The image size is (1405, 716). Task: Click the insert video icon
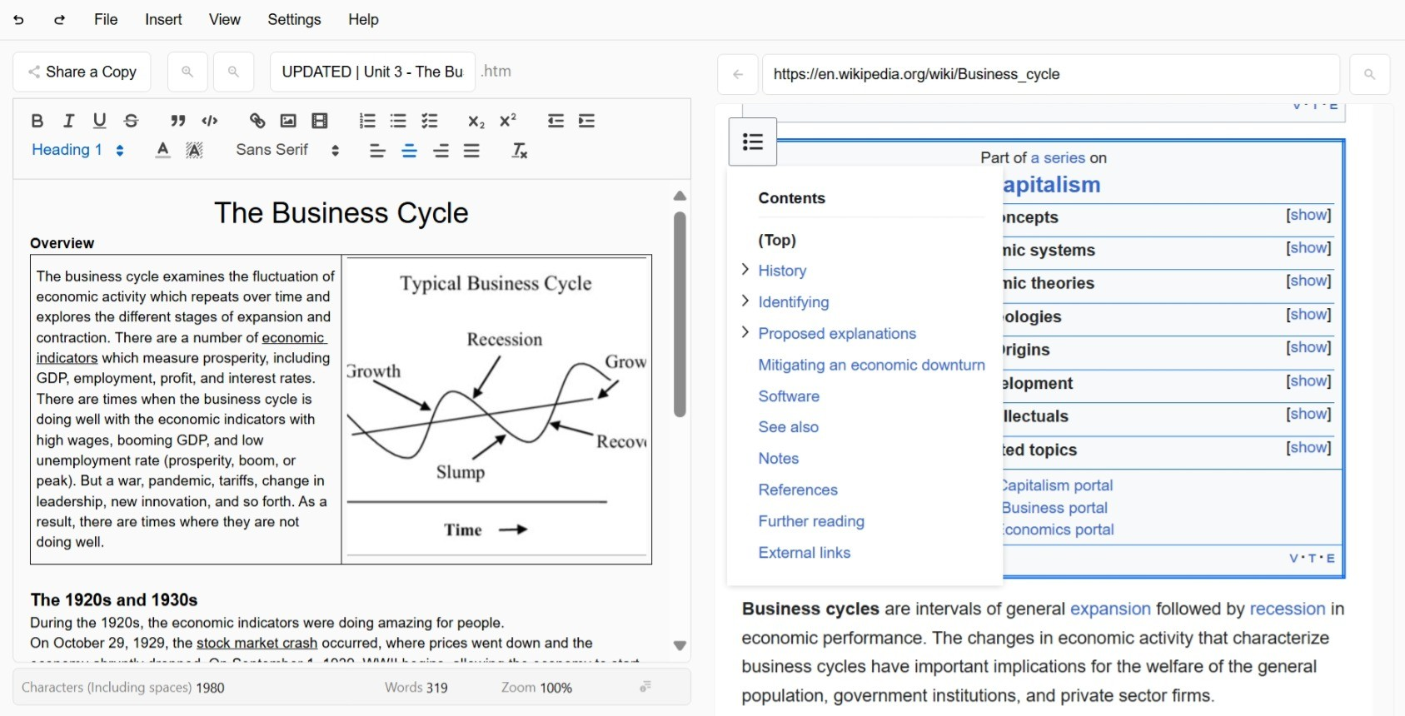tap(320, 121)
